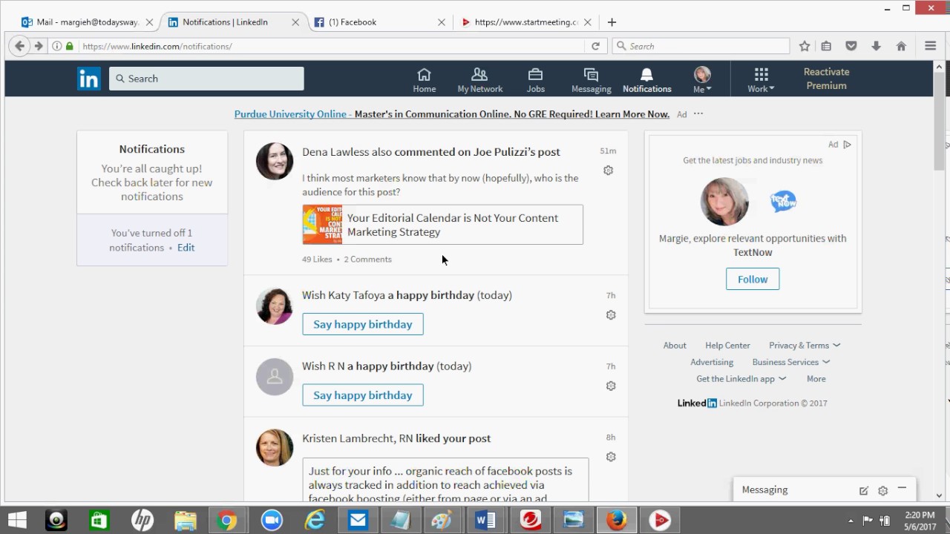Viewport: 950px width, 534px height.
Task: Open Word from the taskbar
Action: click(485, 521)
